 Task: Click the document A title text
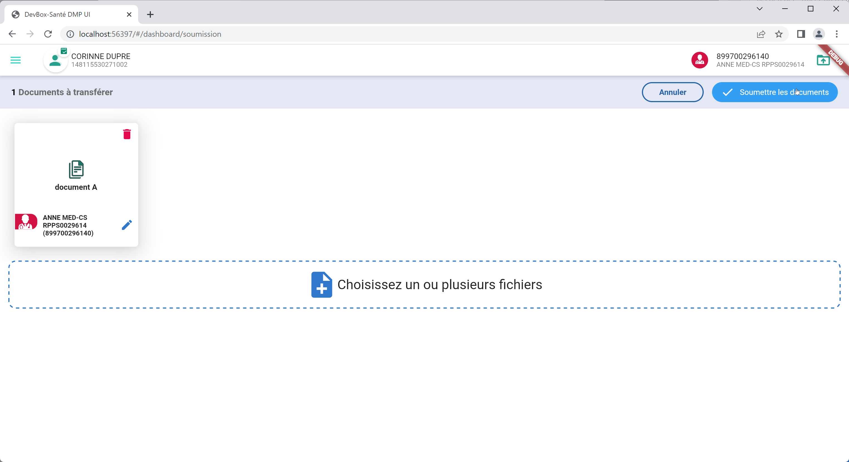coord(76,187)
